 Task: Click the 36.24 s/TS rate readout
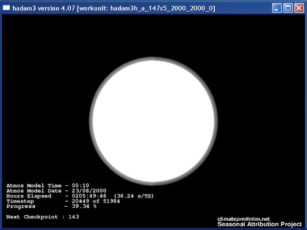point(134,196)
